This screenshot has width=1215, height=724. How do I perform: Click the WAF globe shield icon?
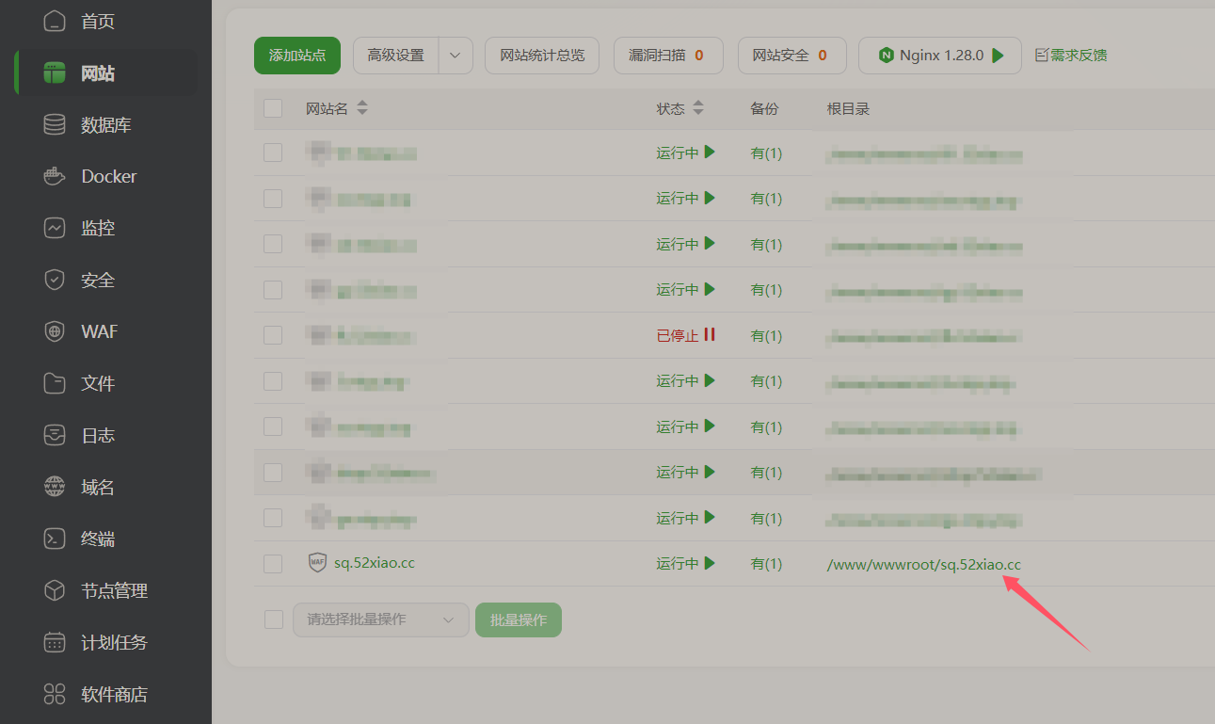coord(55,331)
